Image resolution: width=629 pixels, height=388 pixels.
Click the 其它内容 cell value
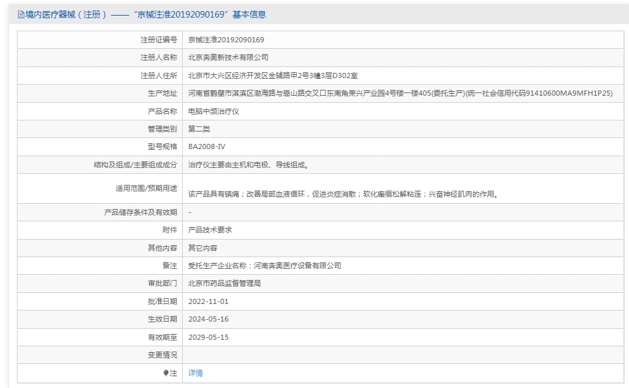pyautogui.click(x=202, y=248)
